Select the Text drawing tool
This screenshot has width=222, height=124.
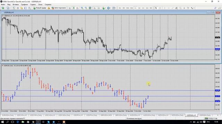click(184, 8)
